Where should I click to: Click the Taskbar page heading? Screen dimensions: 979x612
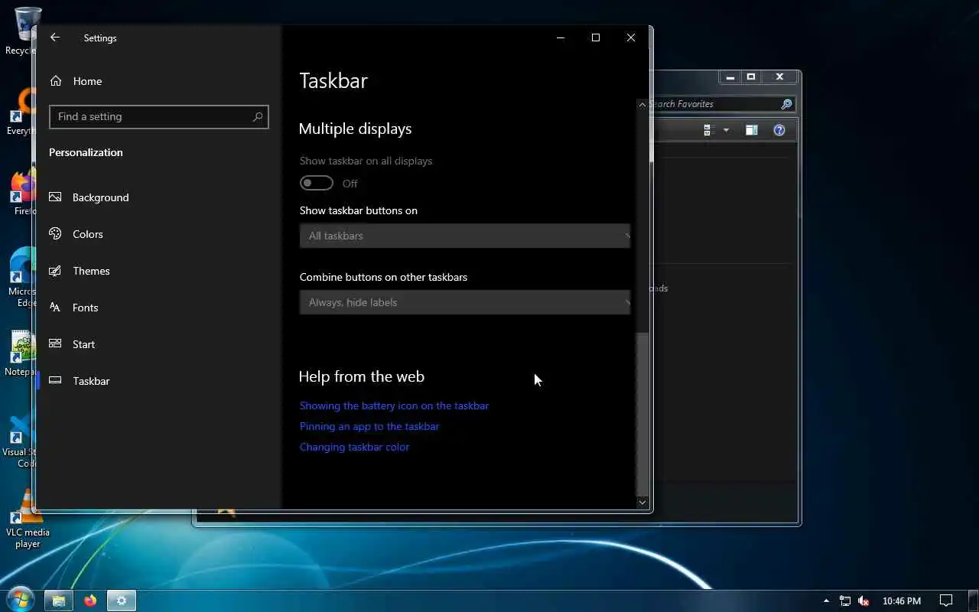[333, 81]
